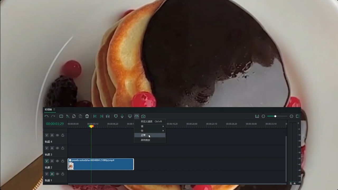Click the microphone voiceover record icon

tap(122, 116)
